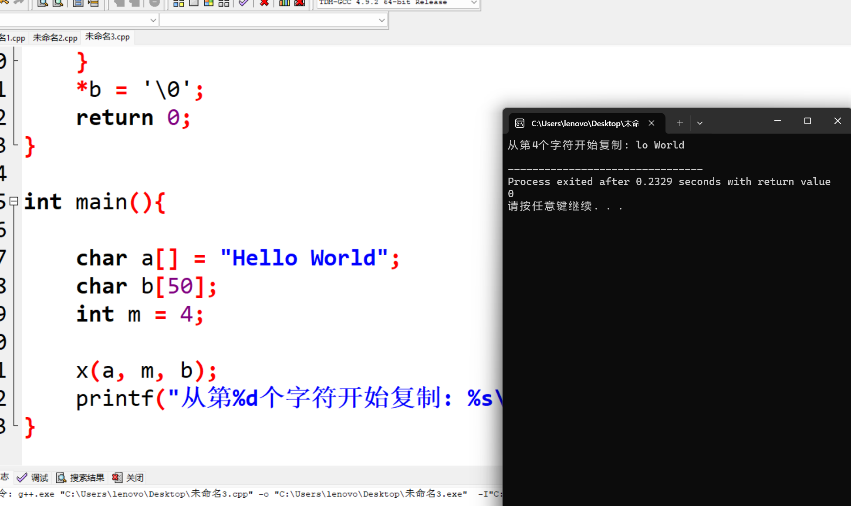The width and height of the screenshot is (851, 506).
Task: Switch to the 未命名2.cpp file tab
Action: pyautogui.click(x=55, y=37)
